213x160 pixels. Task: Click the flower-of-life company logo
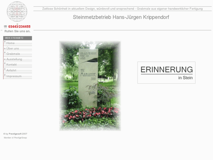click(17, 11)
